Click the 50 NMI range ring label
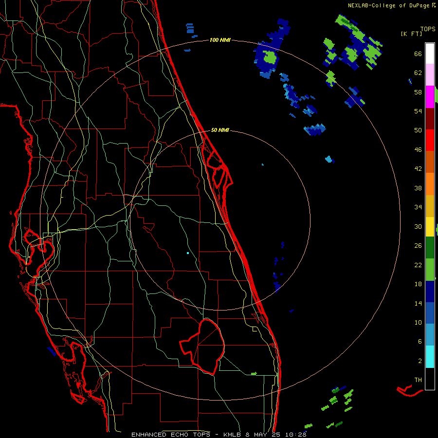 (220, 130)
